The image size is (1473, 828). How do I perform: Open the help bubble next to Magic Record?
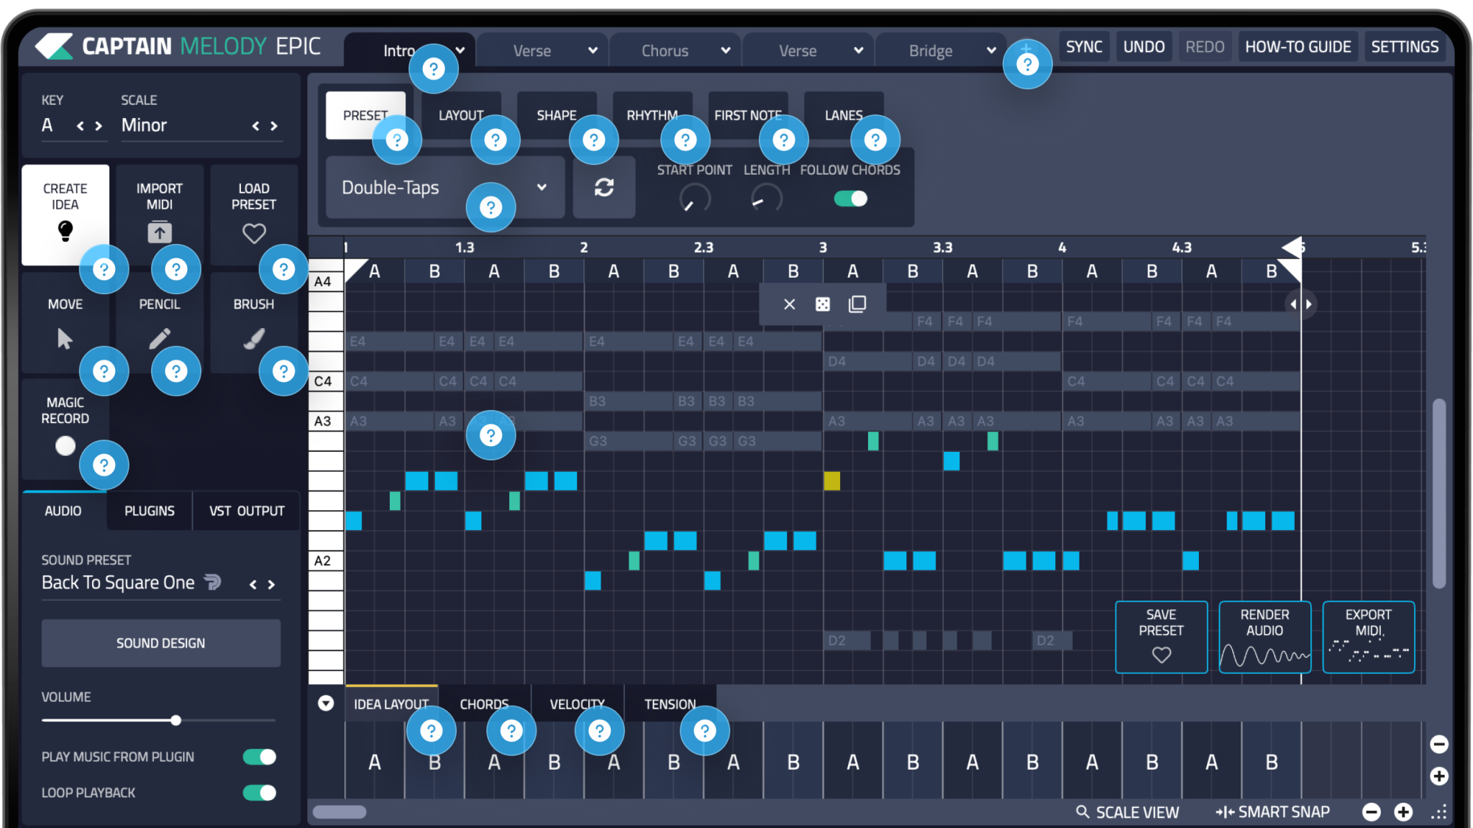(104, 465)
